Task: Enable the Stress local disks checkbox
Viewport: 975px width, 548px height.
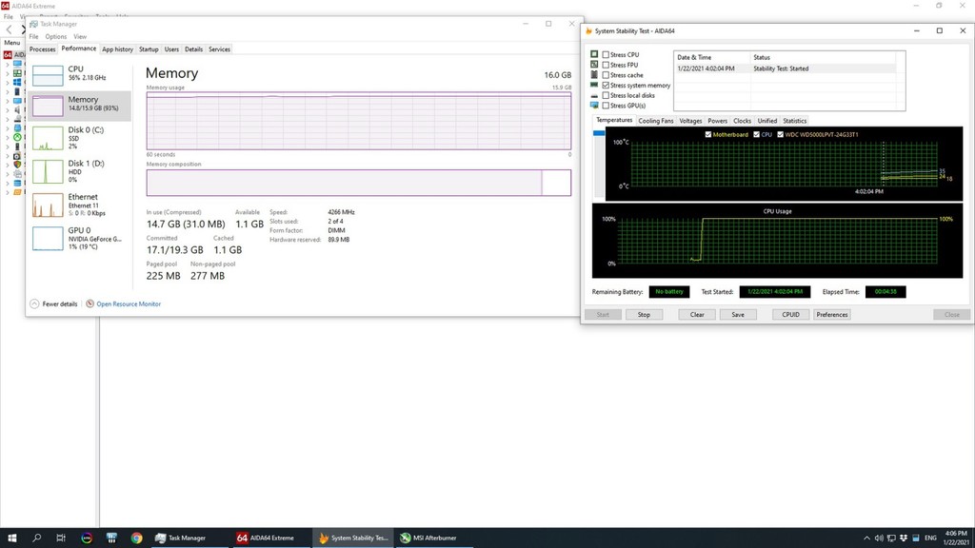Action: 606,96
